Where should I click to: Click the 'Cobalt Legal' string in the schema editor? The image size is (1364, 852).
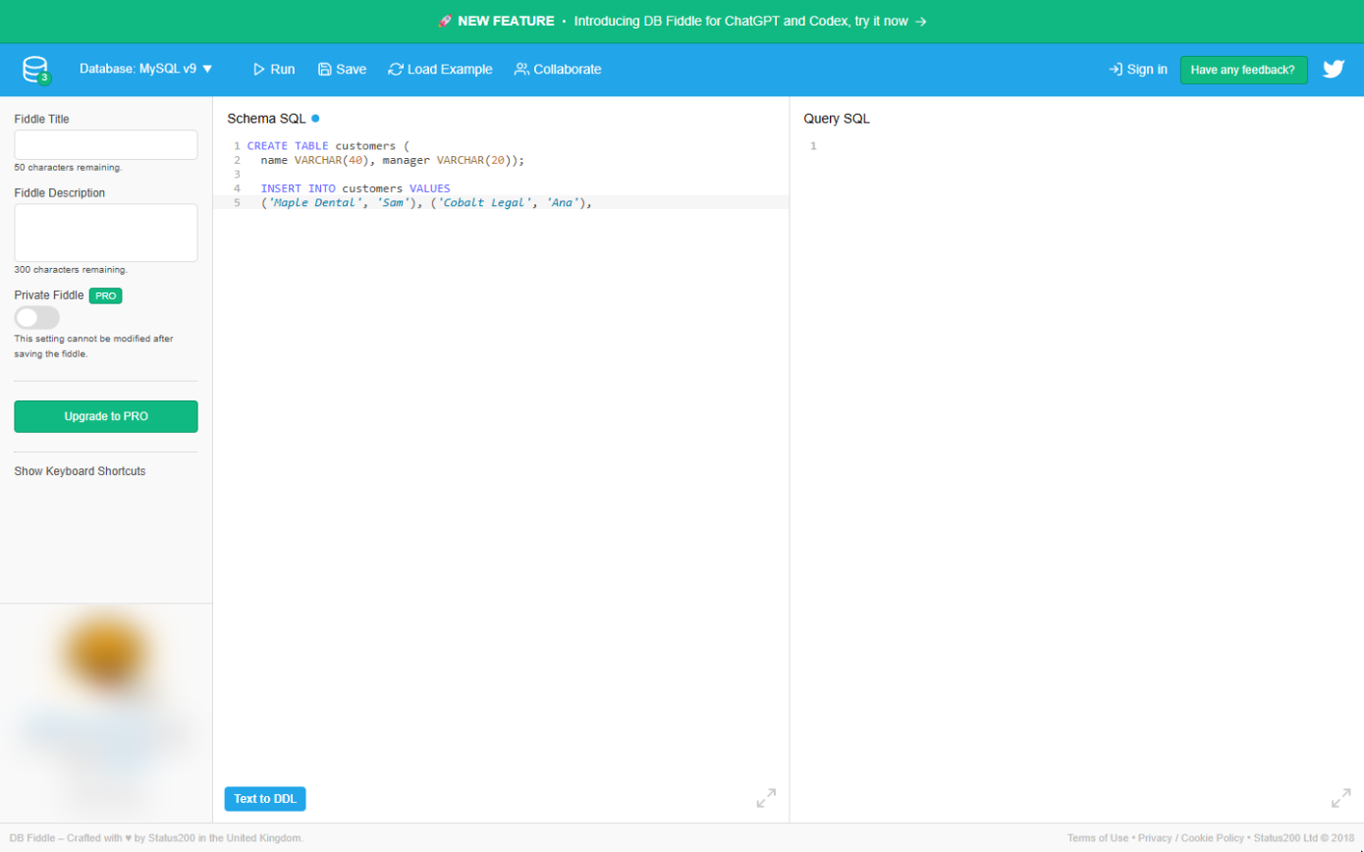pos(484,203)
